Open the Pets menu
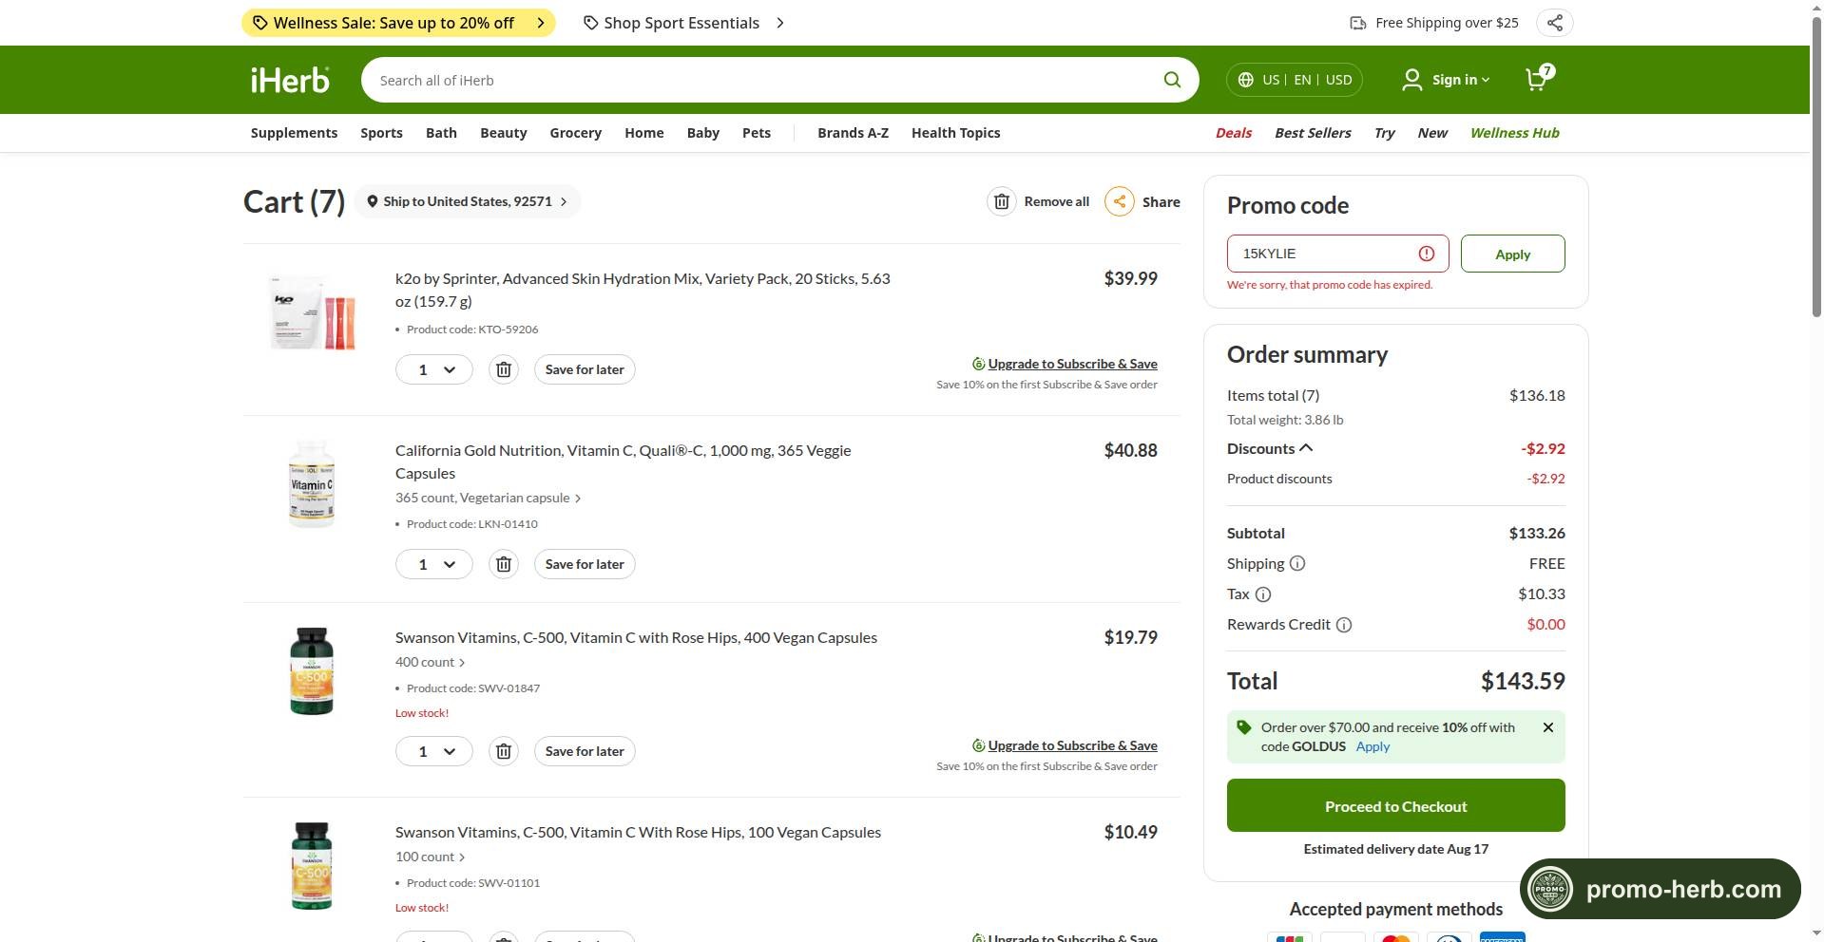 click(757, 133)
